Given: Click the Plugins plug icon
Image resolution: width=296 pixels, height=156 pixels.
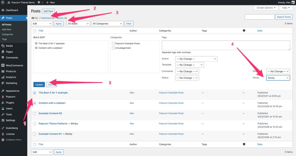Looking at the screenshot, I should click(x=3, y=102).
